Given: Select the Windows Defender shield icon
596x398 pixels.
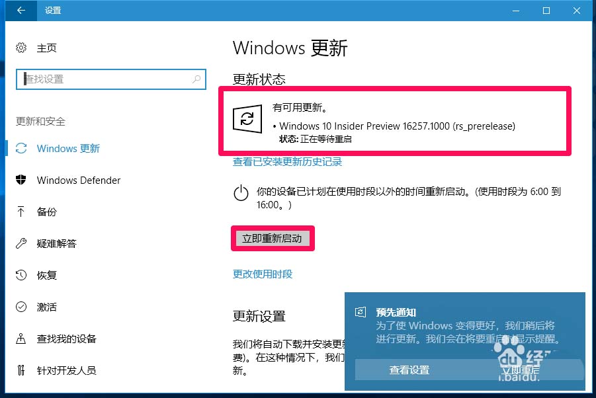Looking at the screenshot, I should pos(21,180).
